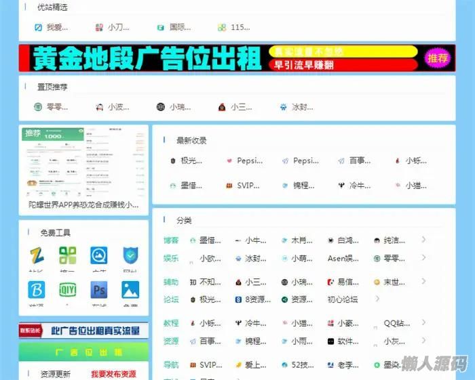Click the 8资源... blue icon in 论坛 row
The height and width of the screenshot is (380, 475).
[238, 300]
